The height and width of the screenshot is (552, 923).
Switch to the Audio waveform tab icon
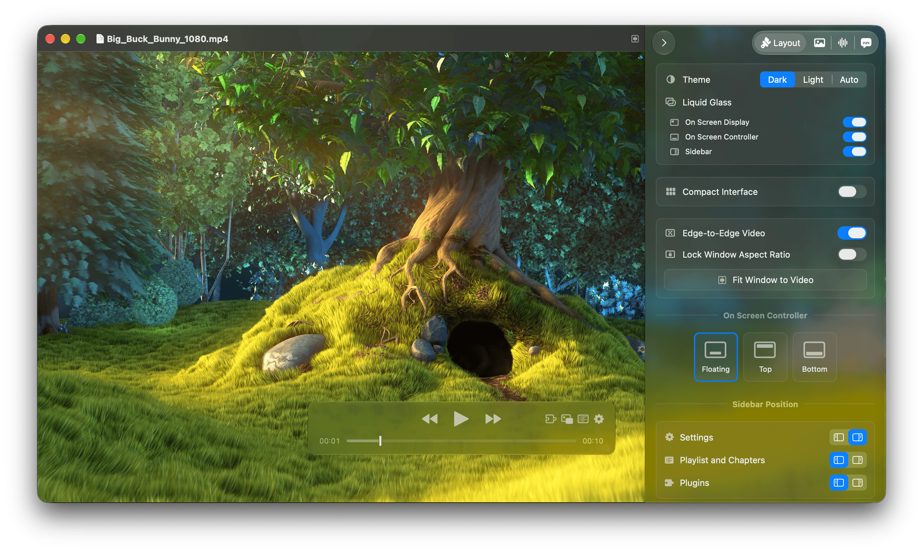tap(843, 43)
